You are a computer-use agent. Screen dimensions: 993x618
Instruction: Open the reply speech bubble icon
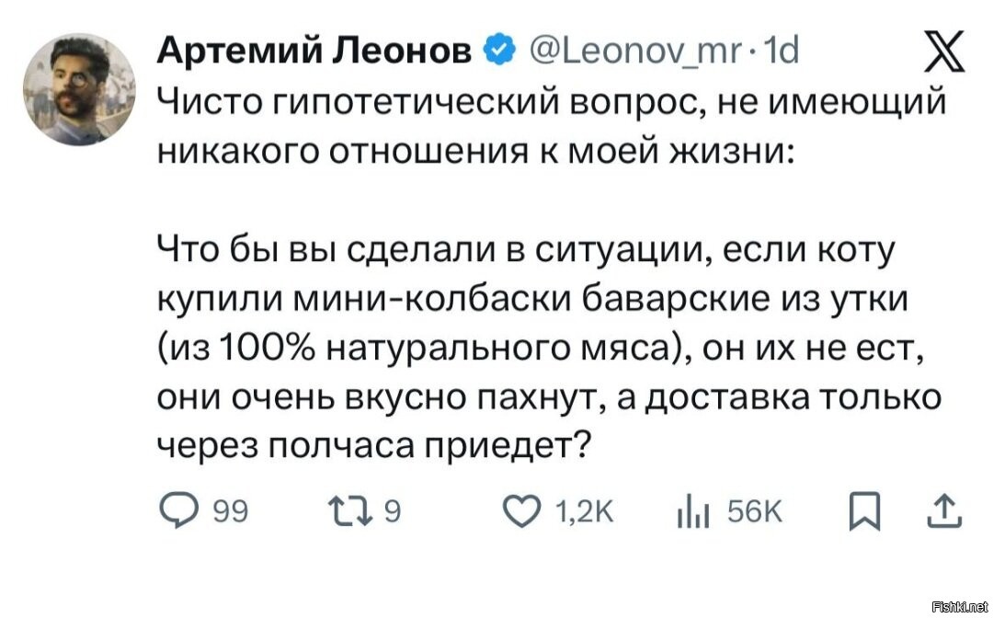[x=178, y=510]
